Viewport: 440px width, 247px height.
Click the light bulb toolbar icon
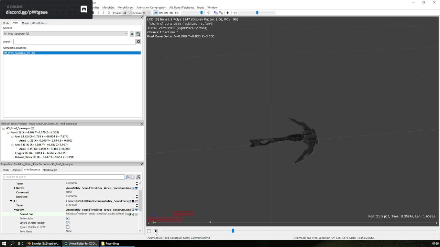(208, 13)
